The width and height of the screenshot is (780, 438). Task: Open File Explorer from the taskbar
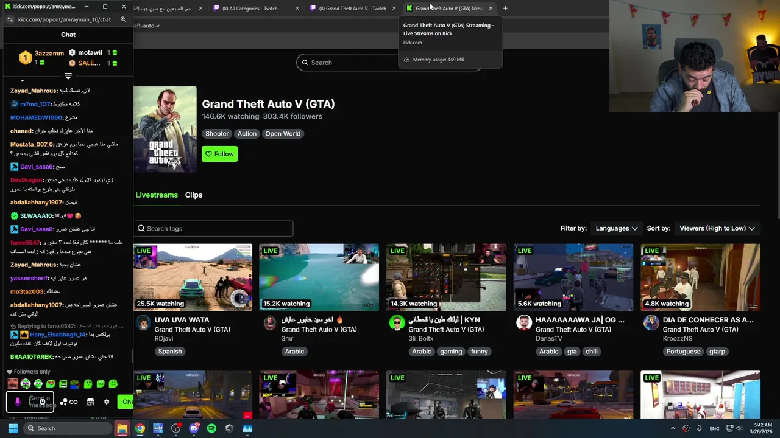[122, 428]
